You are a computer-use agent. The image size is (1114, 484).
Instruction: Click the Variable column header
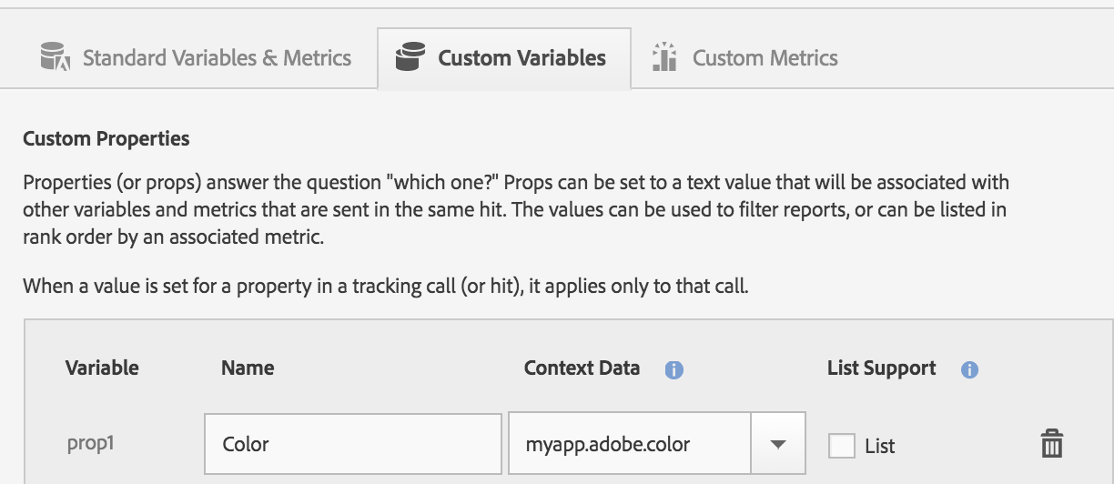click(x=102, y=368)
